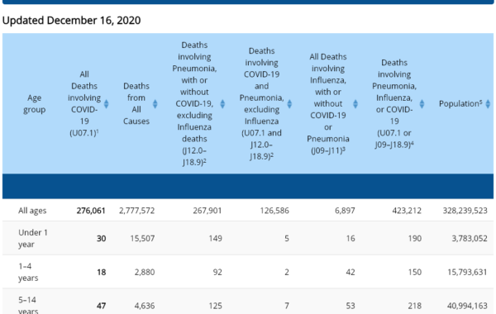Select the 'All ages' row label

pos(32,210)
